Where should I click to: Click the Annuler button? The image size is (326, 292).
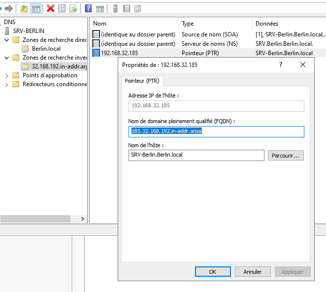click(x=252, y=272)
